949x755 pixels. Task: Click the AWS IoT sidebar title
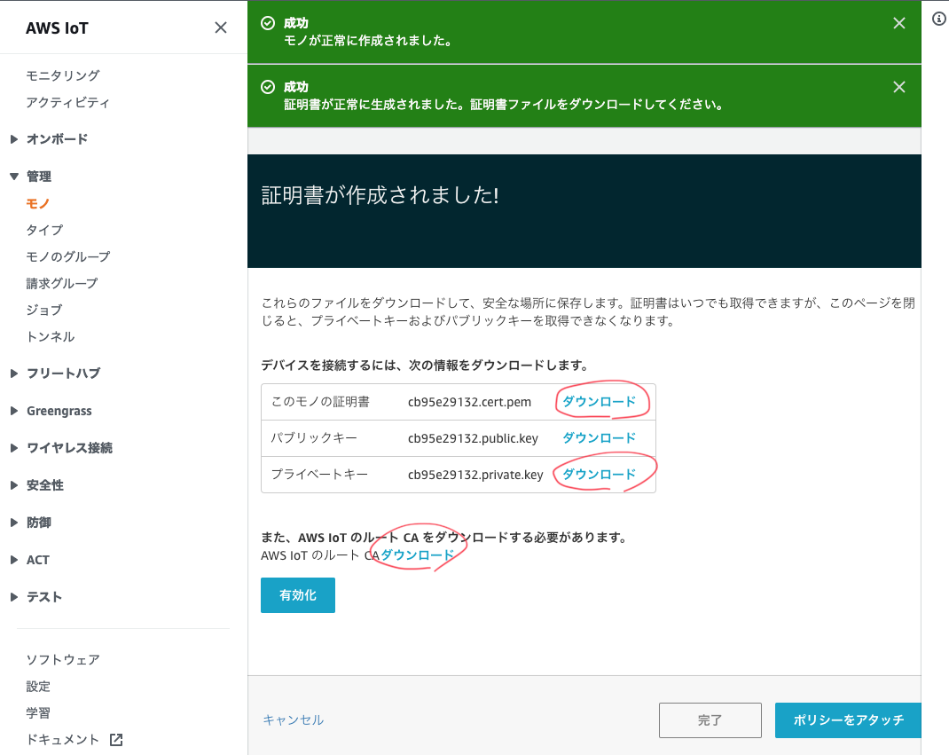pyautogui.click(x=57, y=28)
